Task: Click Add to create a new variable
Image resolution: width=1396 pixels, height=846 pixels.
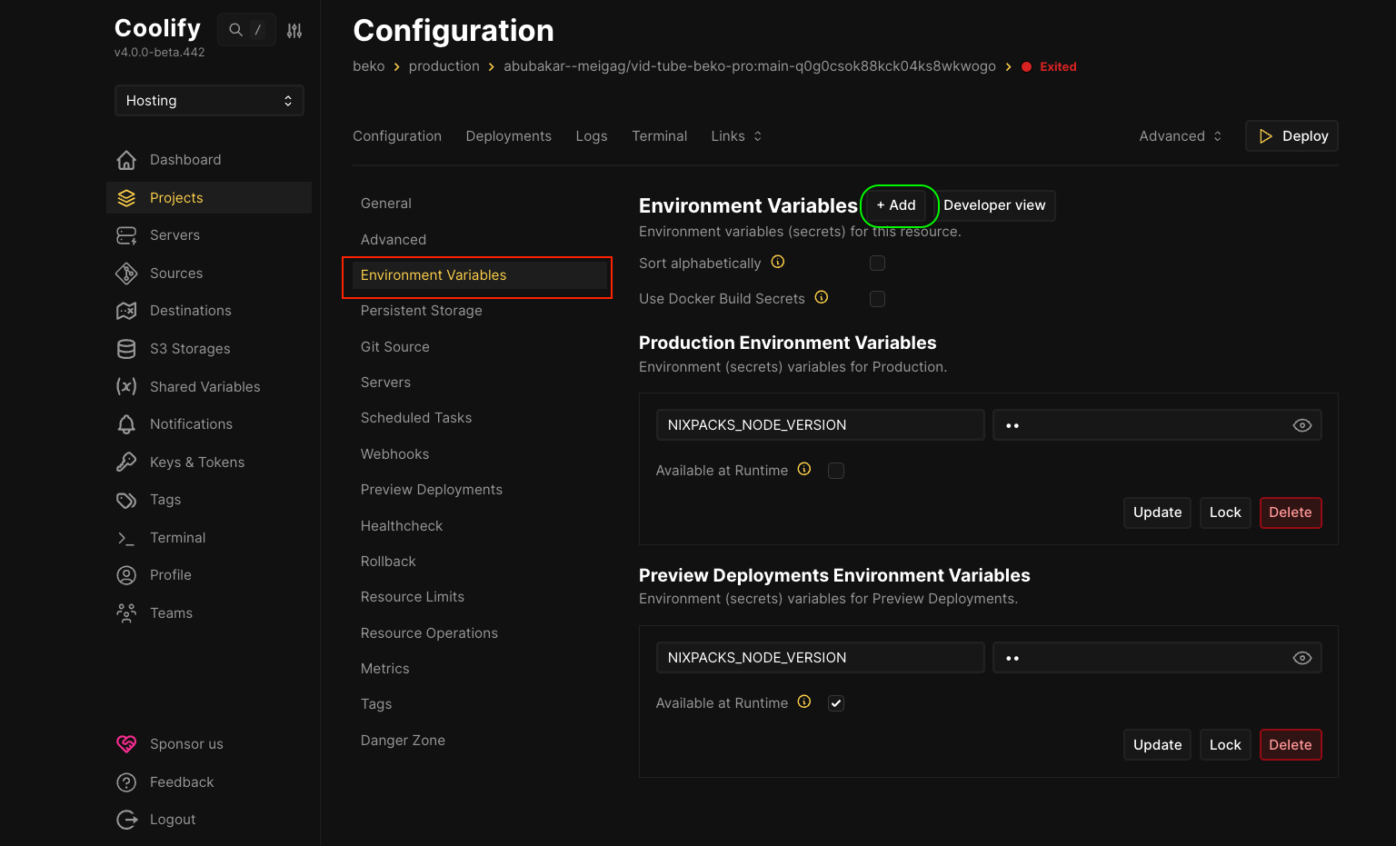Action: click(x=898, y=205)
